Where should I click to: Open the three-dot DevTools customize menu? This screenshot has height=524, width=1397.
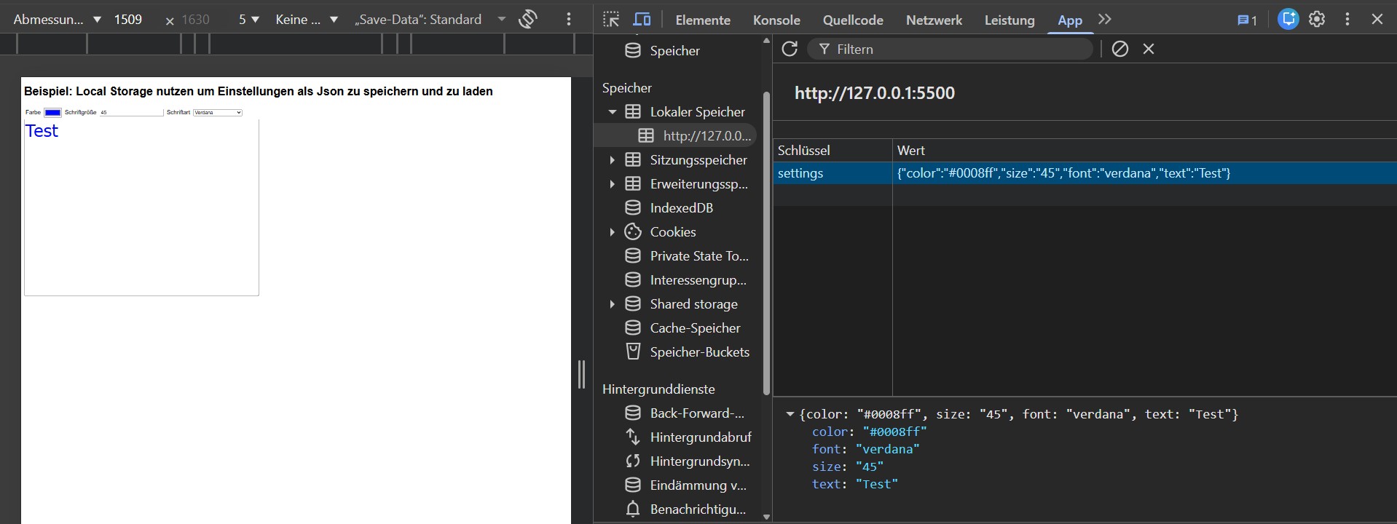[x=1347, y=20]
